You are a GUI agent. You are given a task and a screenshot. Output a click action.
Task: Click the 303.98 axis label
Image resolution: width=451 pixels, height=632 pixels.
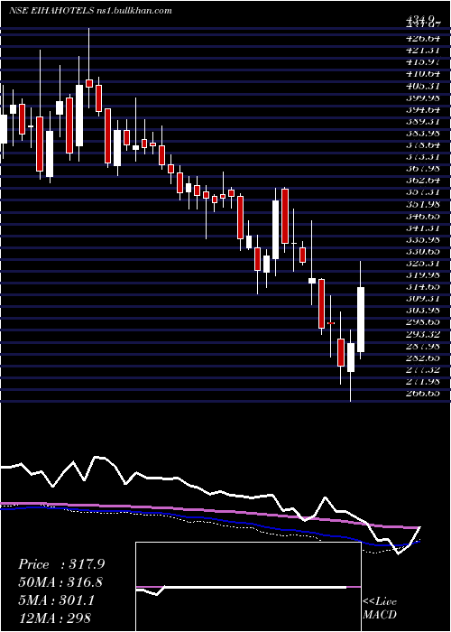(421, 310)
